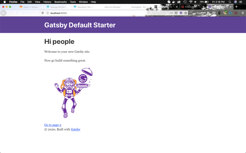Open the History menu

pyautogui.click(x=47, y=2)
